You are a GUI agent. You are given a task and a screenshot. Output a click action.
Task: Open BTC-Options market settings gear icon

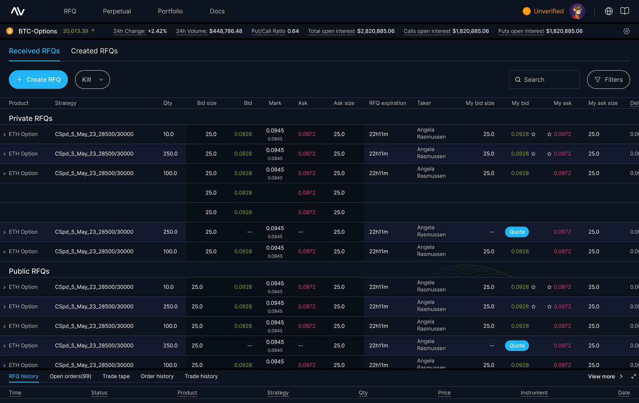click(x=626, y=31)
